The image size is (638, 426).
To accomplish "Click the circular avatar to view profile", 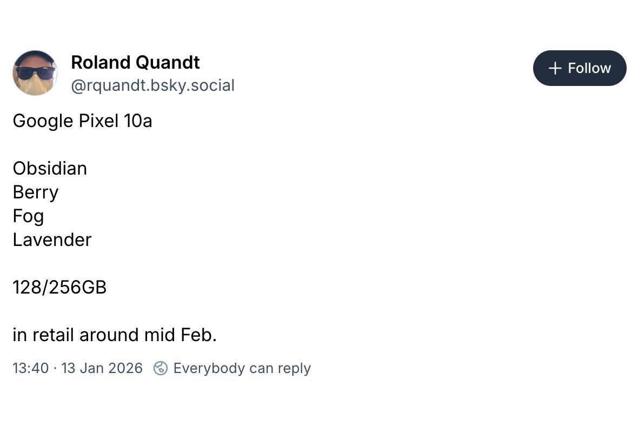I will tap(35, 72).
